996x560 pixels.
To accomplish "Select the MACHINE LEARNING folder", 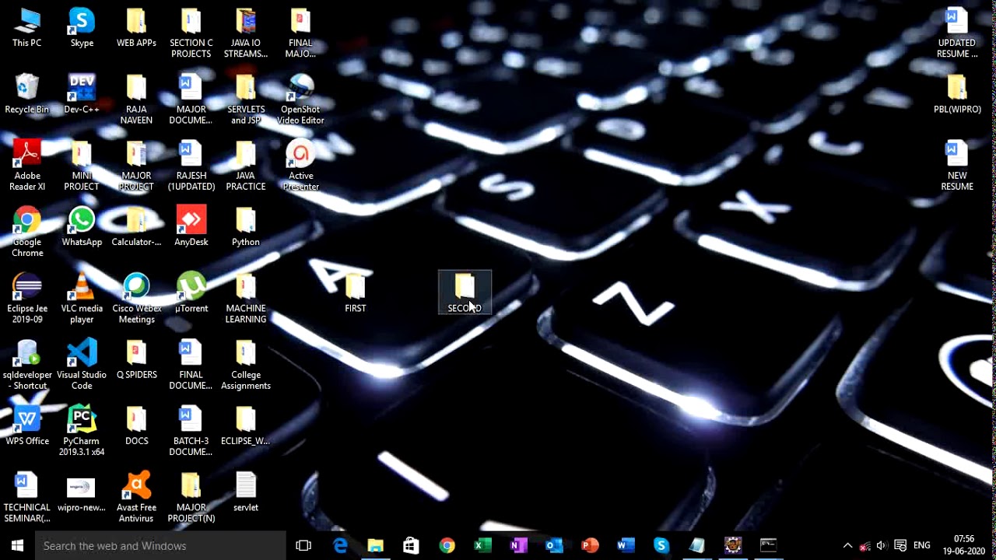I will coord(246,298).
